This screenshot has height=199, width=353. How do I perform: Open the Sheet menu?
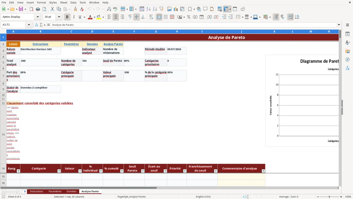64,2
